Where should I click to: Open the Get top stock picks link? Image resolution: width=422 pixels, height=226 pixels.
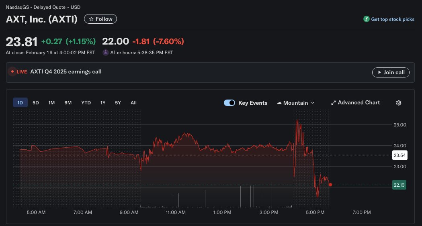pyautogui.click(x=393, y=19)
